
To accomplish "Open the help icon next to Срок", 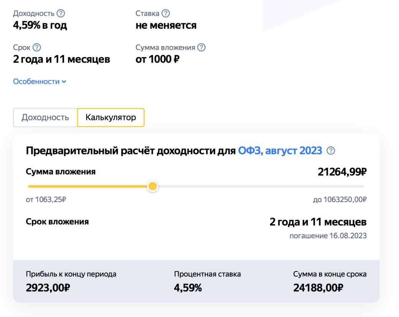I will click(37, 47).
